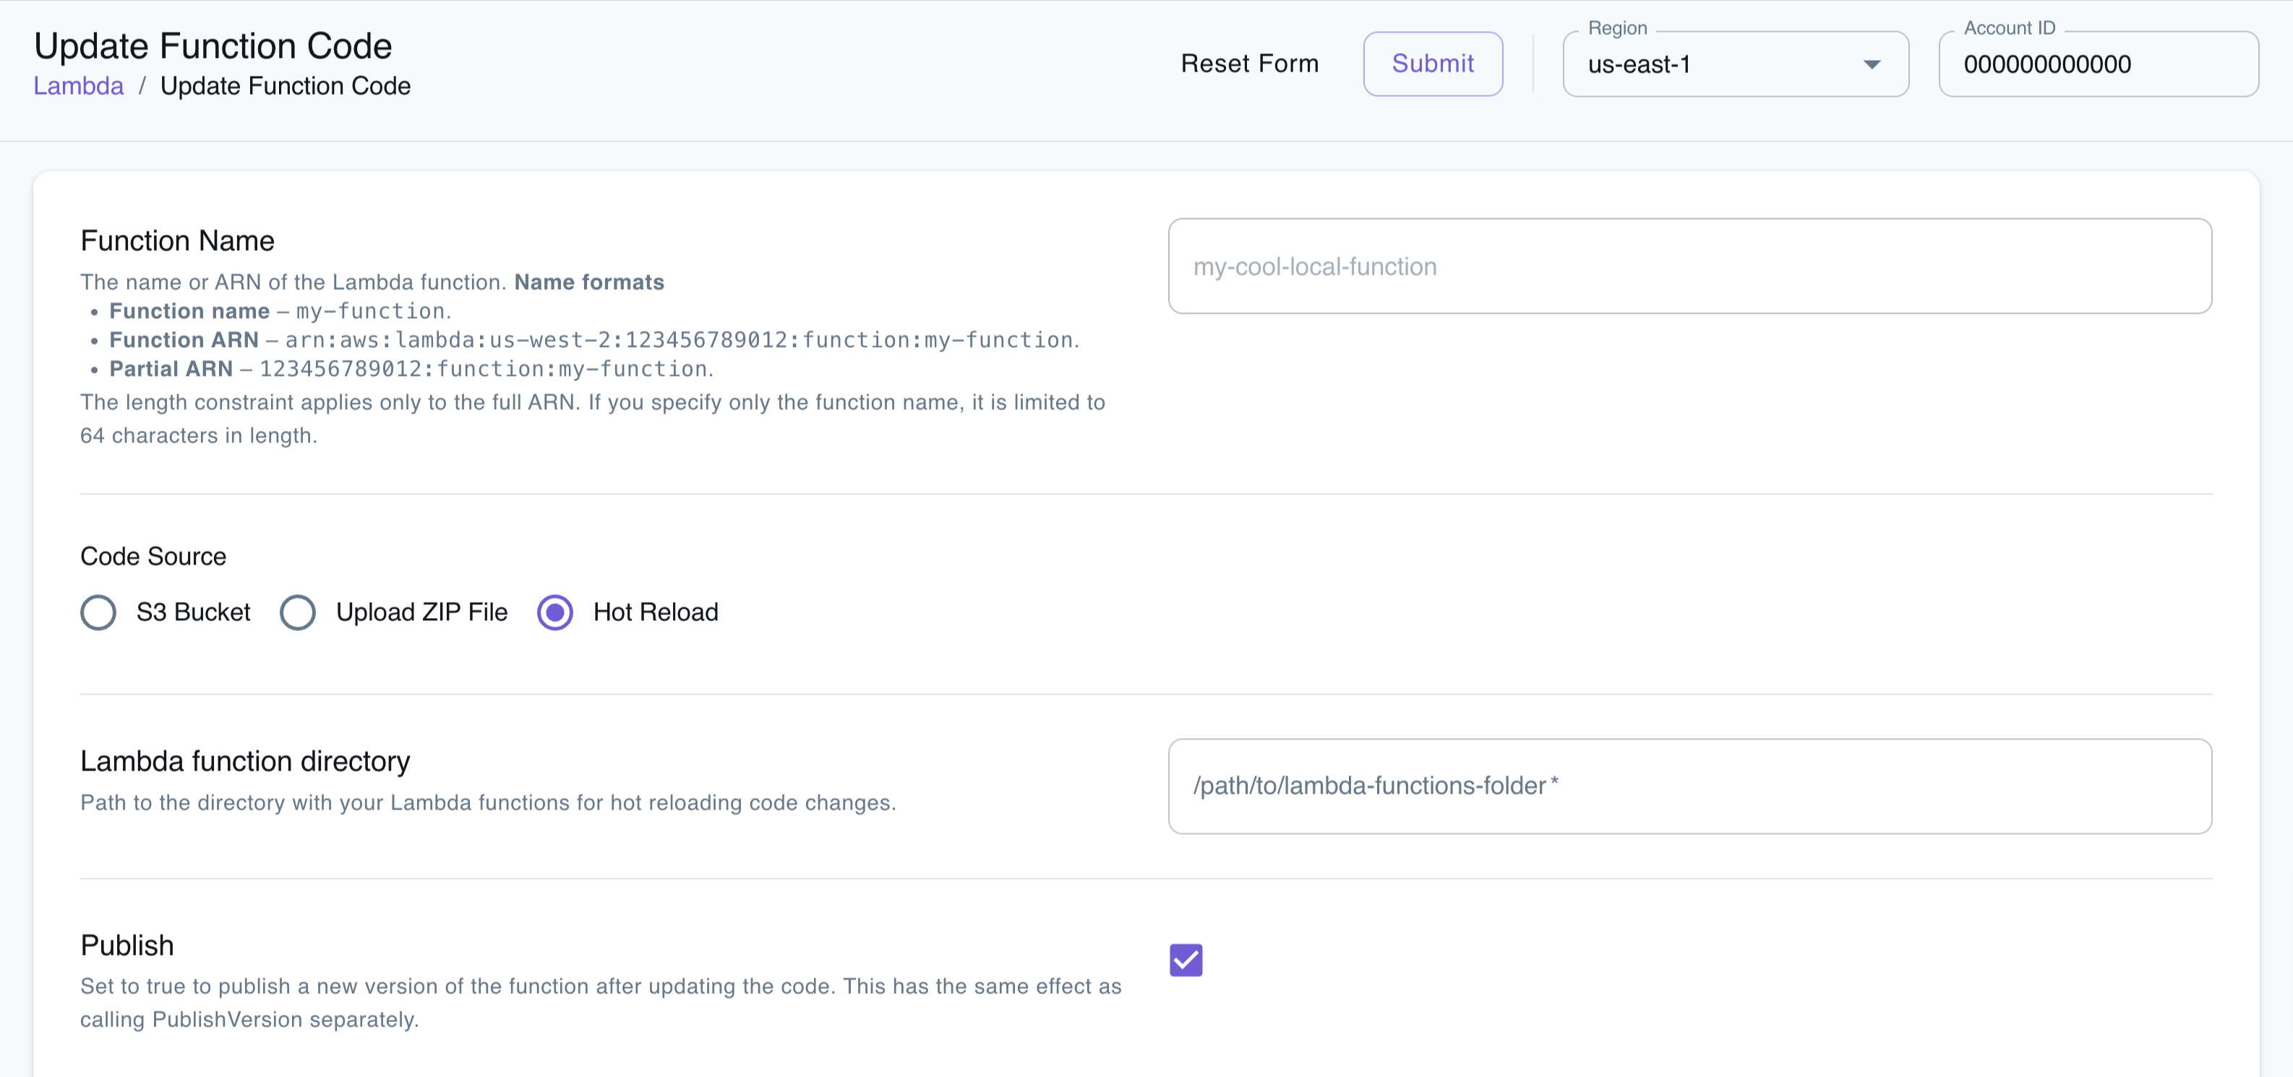Submit the Update Function Code form
This screenshot has width=2293, height=1077.
[x=1432, y=63]
